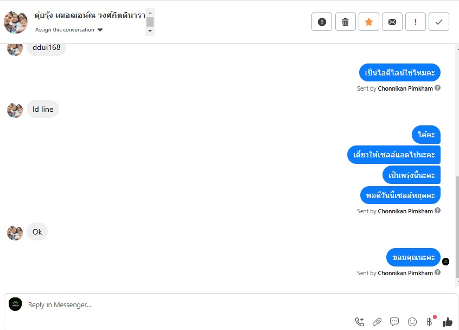
Task: Attach a file using the paperclip icon
Action: click(x=377, y=322)
